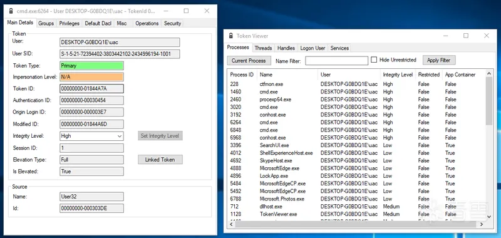Click the Linked Token button
501x238 pixels.
(160, 160)
